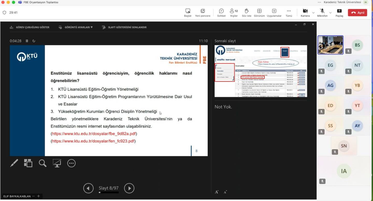Expand the camera options arrow
Screen dimensions: 373x201
click(x=313, y=13)
